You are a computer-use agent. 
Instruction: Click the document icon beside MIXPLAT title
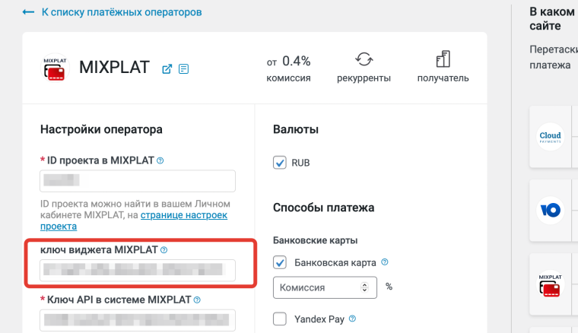[183, 68]
